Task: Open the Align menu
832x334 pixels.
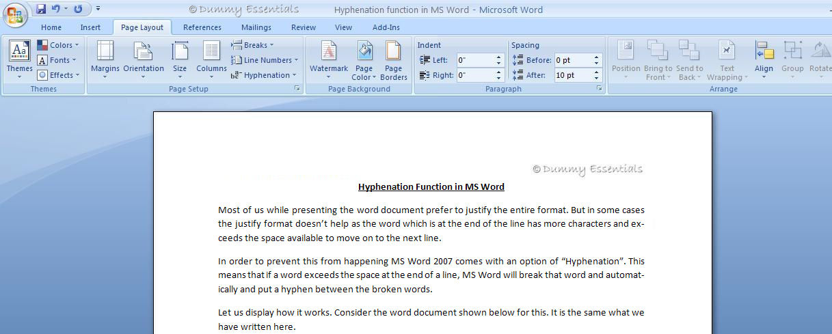Action: coord(764,59)
